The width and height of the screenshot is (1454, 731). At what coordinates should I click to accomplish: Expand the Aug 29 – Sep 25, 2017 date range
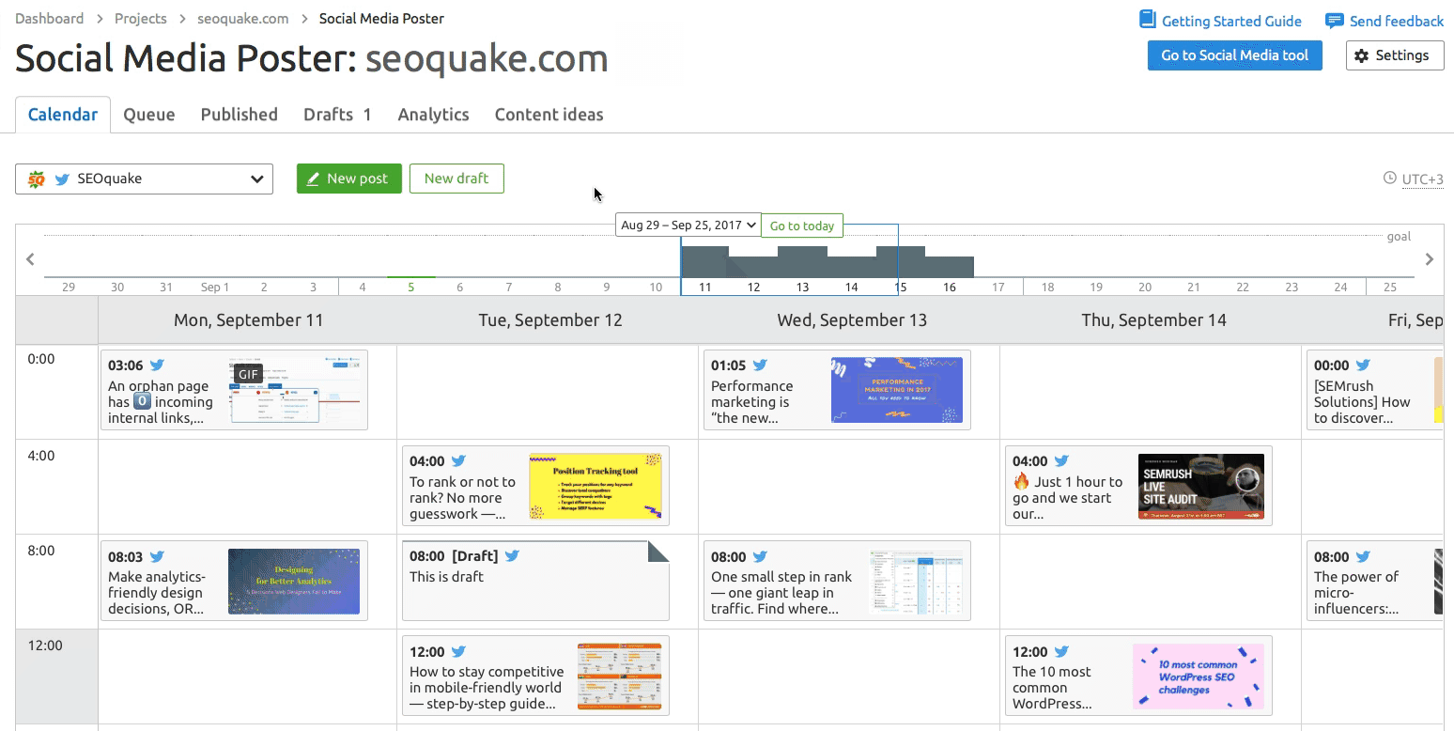pos(688,226)
